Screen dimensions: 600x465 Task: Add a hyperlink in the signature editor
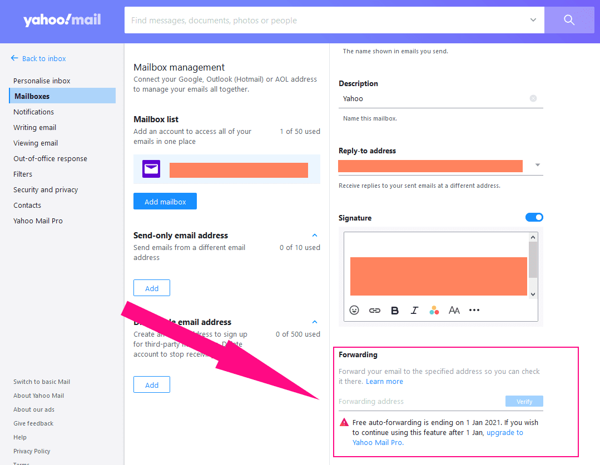pos(374,310)
